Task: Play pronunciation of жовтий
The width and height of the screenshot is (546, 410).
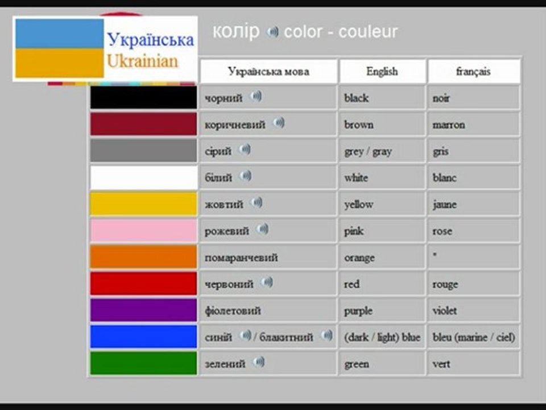Action: pyautogui.click(x=257, y=203)
